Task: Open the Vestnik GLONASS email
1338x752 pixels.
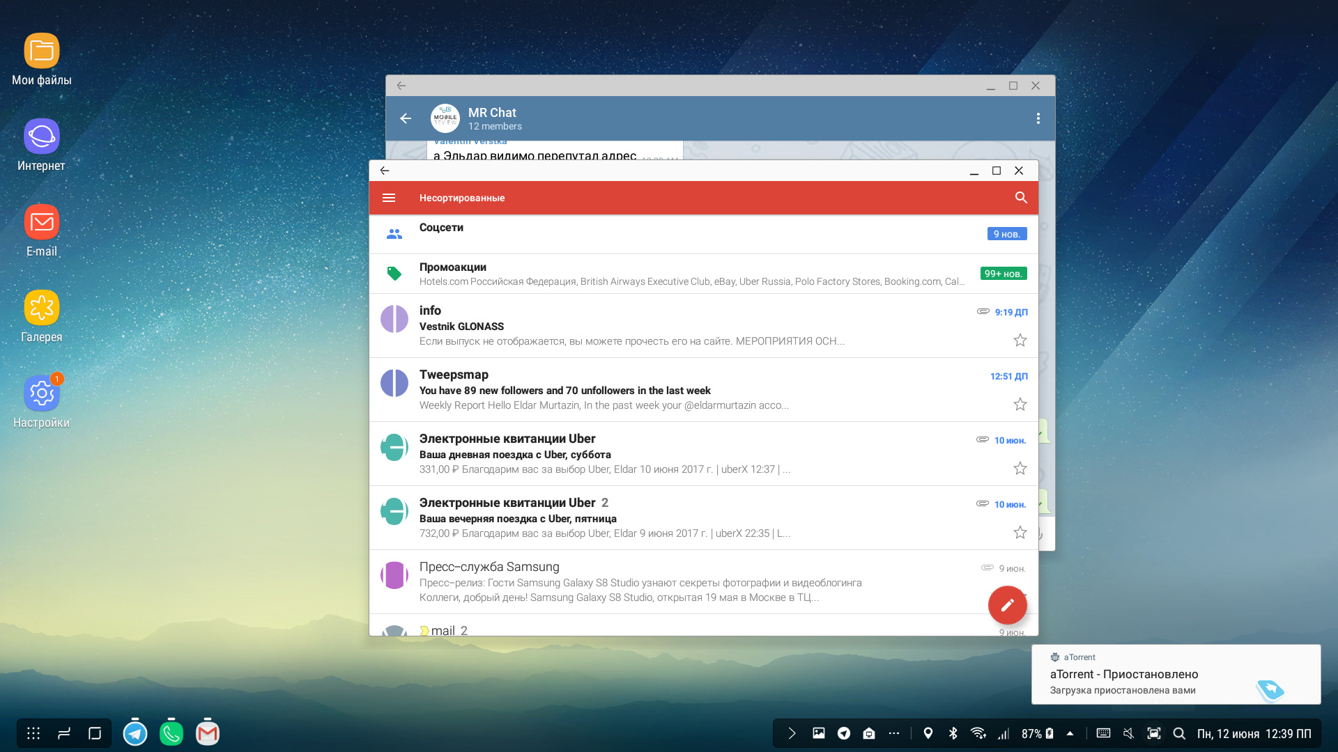Action: 704,326
